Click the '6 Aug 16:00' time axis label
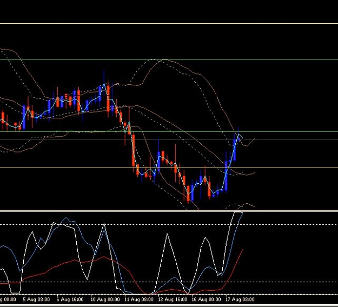This screenshot has height=307, width=338. (x=70, y=299)
